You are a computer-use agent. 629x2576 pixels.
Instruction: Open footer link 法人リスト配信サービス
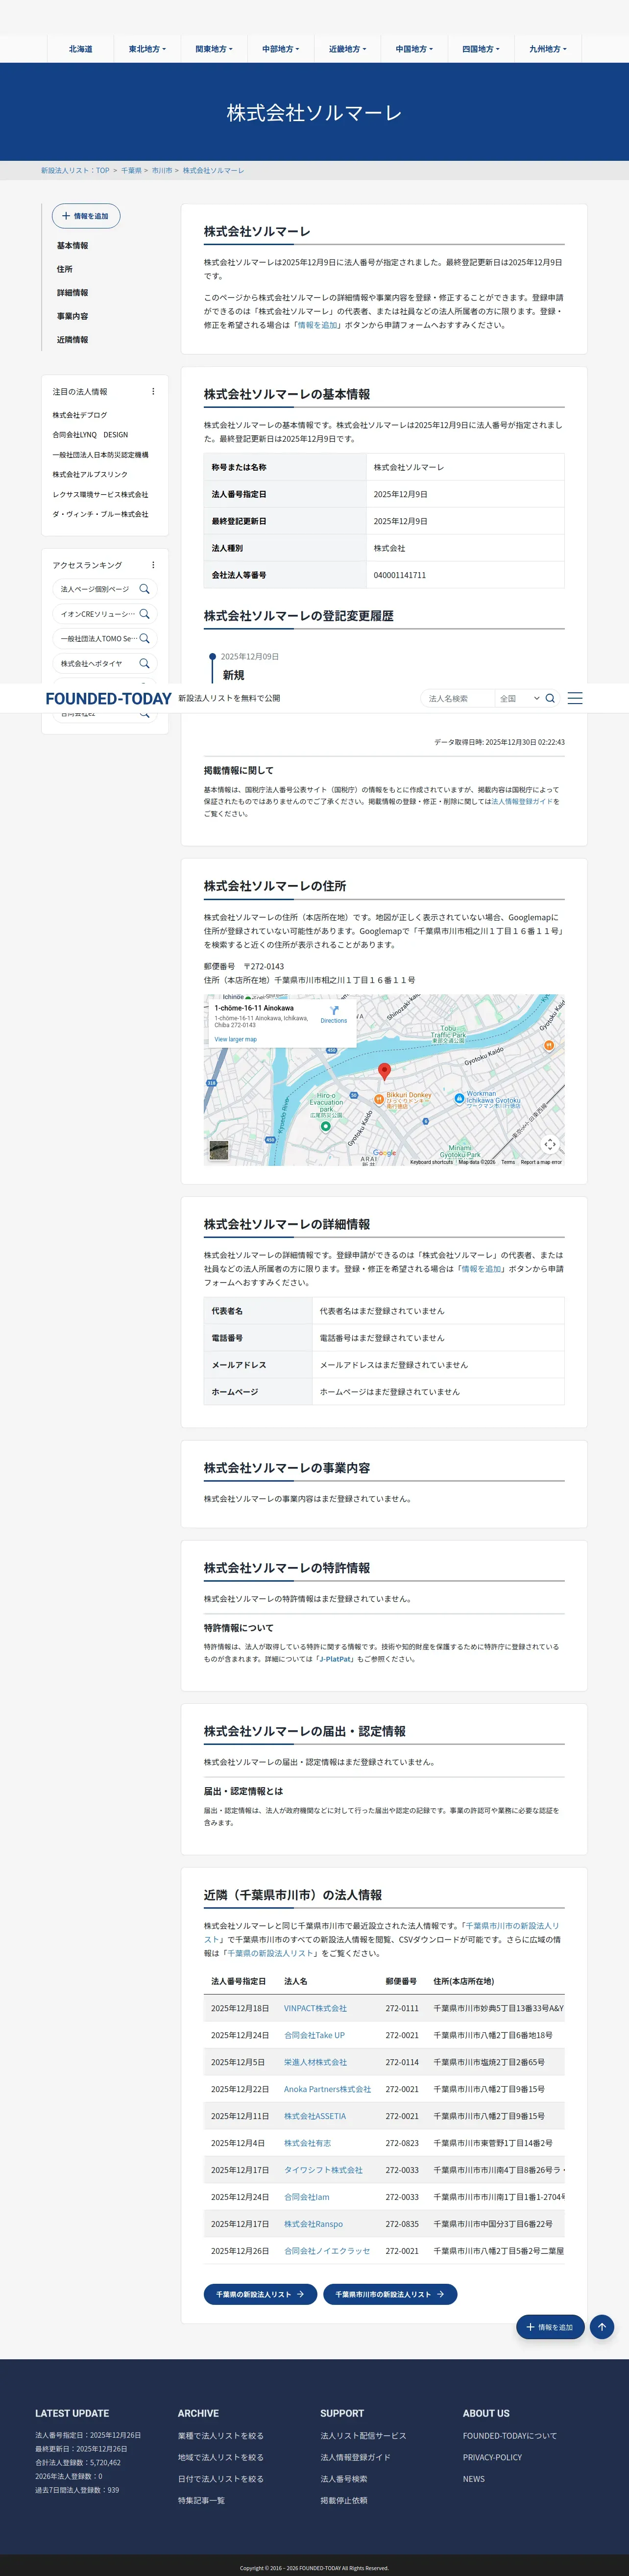[x=363, y=2436]
